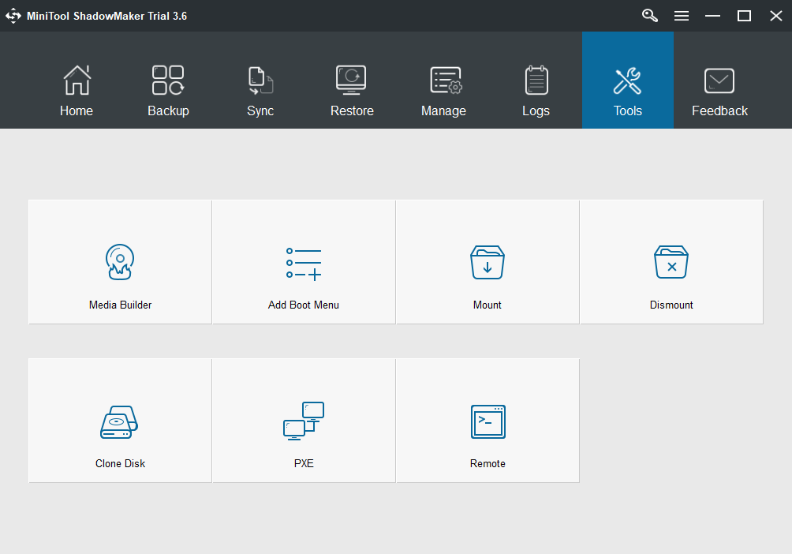Close the ShadowMaker window

click(x=776, y=16)
